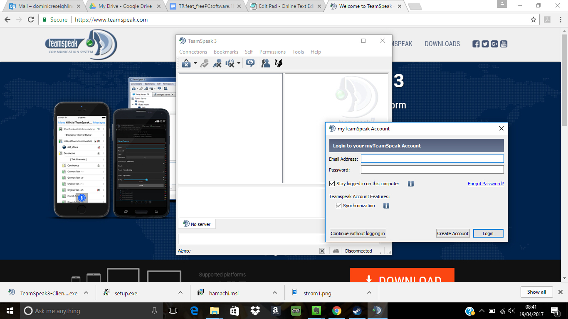This screenshot has width=568, height=319.
Task: Close the Chrome downloads bar
Action: pyautogui.click(x=560, y=292)
